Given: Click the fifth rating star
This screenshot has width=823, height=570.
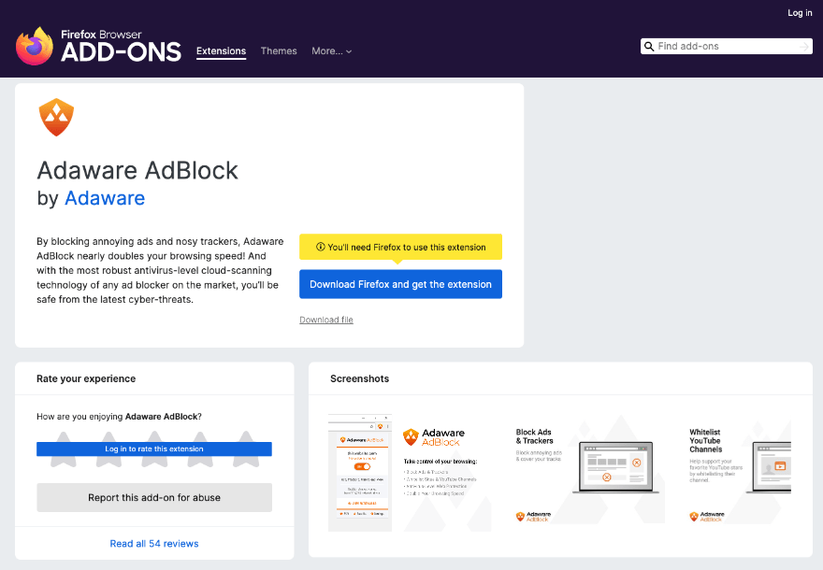Looking at the screenshot, I should pyautogui.click(x=247, y=436).
